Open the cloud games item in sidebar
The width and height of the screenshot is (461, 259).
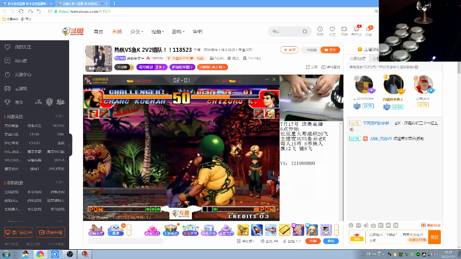coord(21,89)
